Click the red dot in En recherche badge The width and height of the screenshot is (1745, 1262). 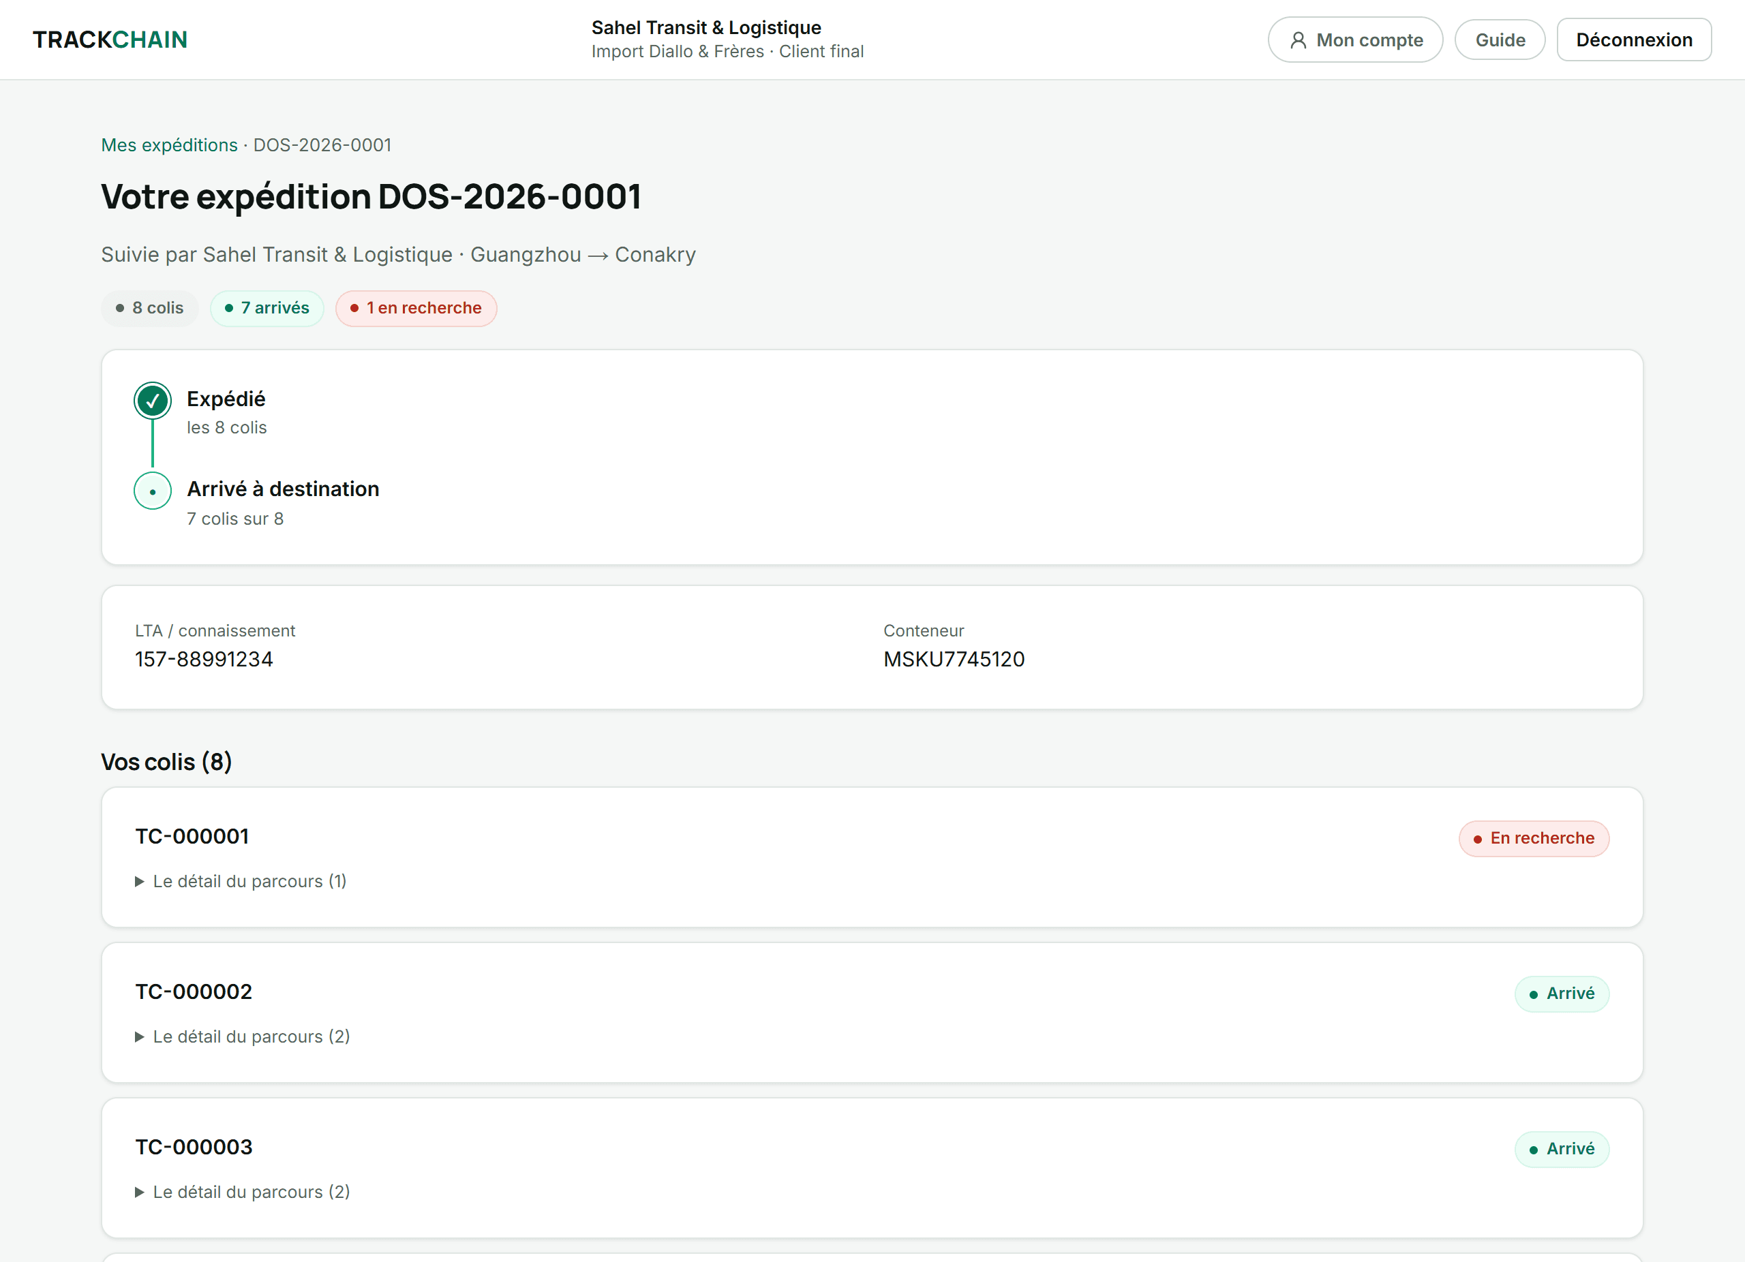(1477, 839)
